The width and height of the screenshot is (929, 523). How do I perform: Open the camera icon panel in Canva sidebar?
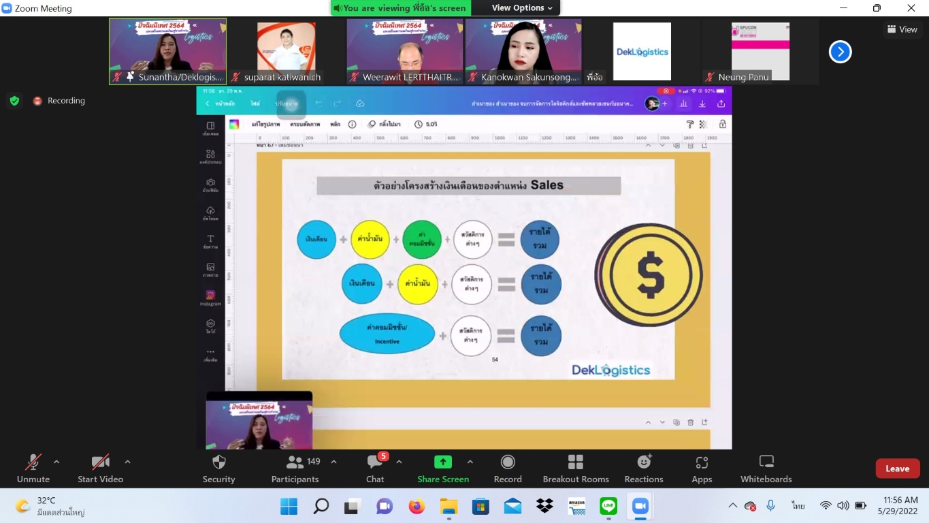click(210, 185)
